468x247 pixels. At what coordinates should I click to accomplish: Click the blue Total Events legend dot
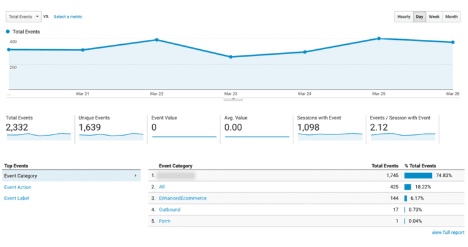coord(7,32)
